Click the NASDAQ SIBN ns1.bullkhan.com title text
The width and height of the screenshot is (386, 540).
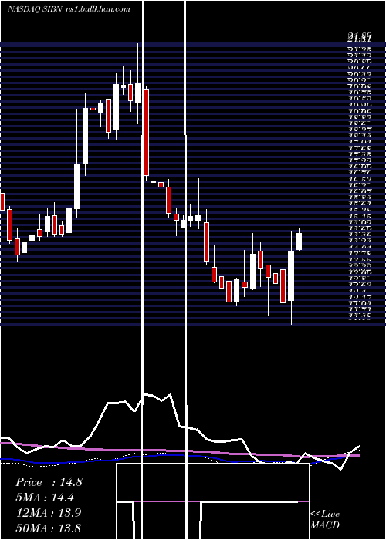pos(69,9)
